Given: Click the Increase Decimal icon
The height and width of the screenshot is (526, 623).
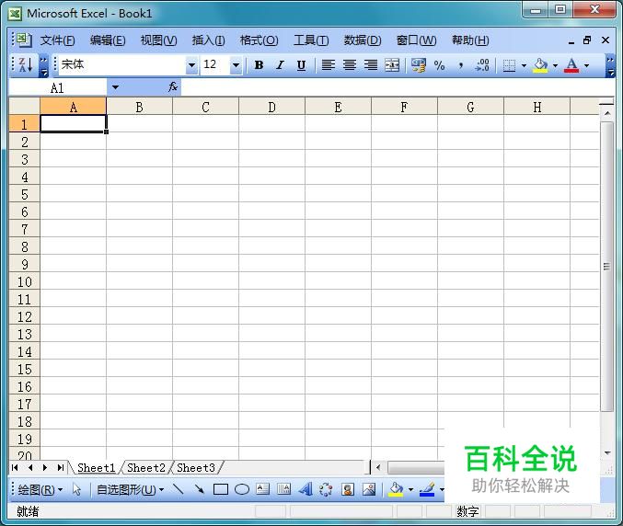Looking at the screenshot, I should click(x=482, y=64).
